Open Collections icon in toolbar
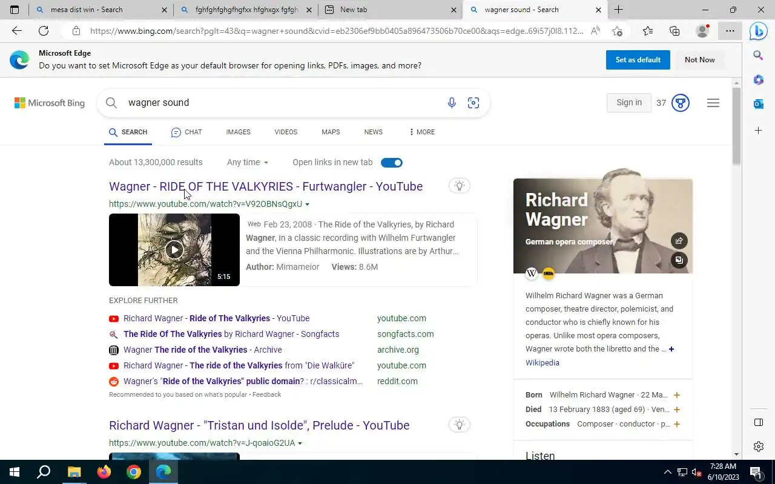Screen dimensions: 775x484 pos(674,31)
